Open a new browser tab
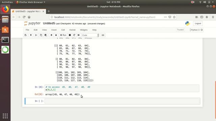Image resolution: width=216 pixels, height=121 pixels. pyautogui.click(x=49, y=11)
